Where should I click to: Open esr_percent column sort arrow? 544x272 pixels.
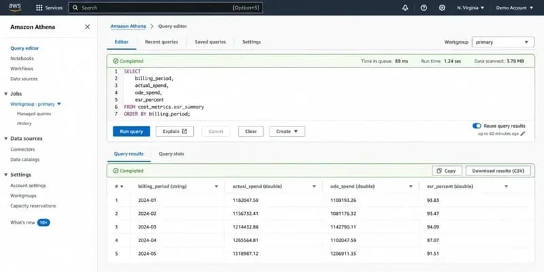pos(506,186)
